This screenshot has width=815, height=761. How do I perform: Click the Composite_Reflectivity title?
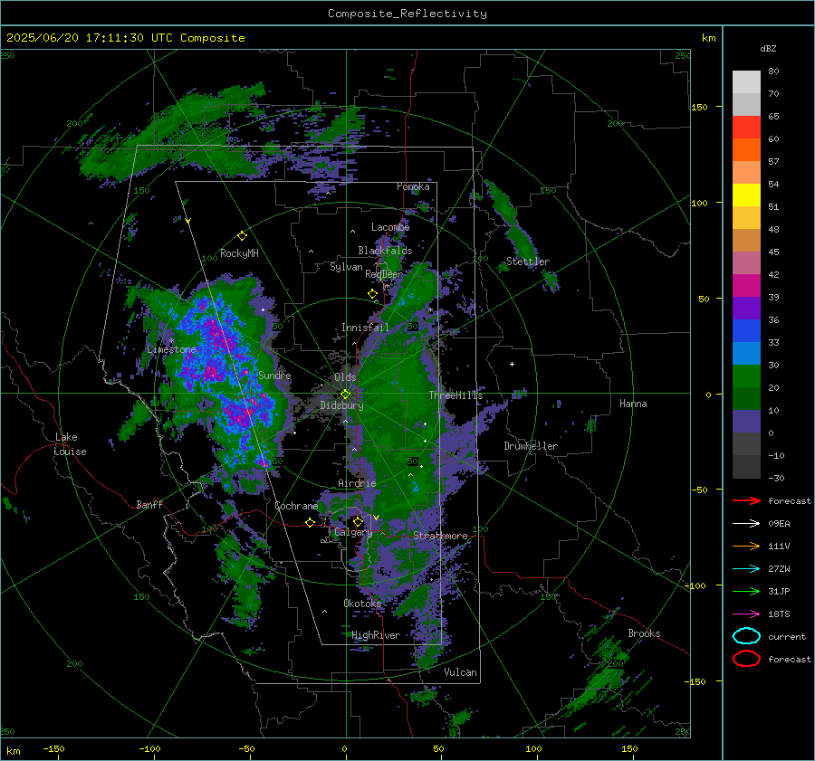[407, 14]
